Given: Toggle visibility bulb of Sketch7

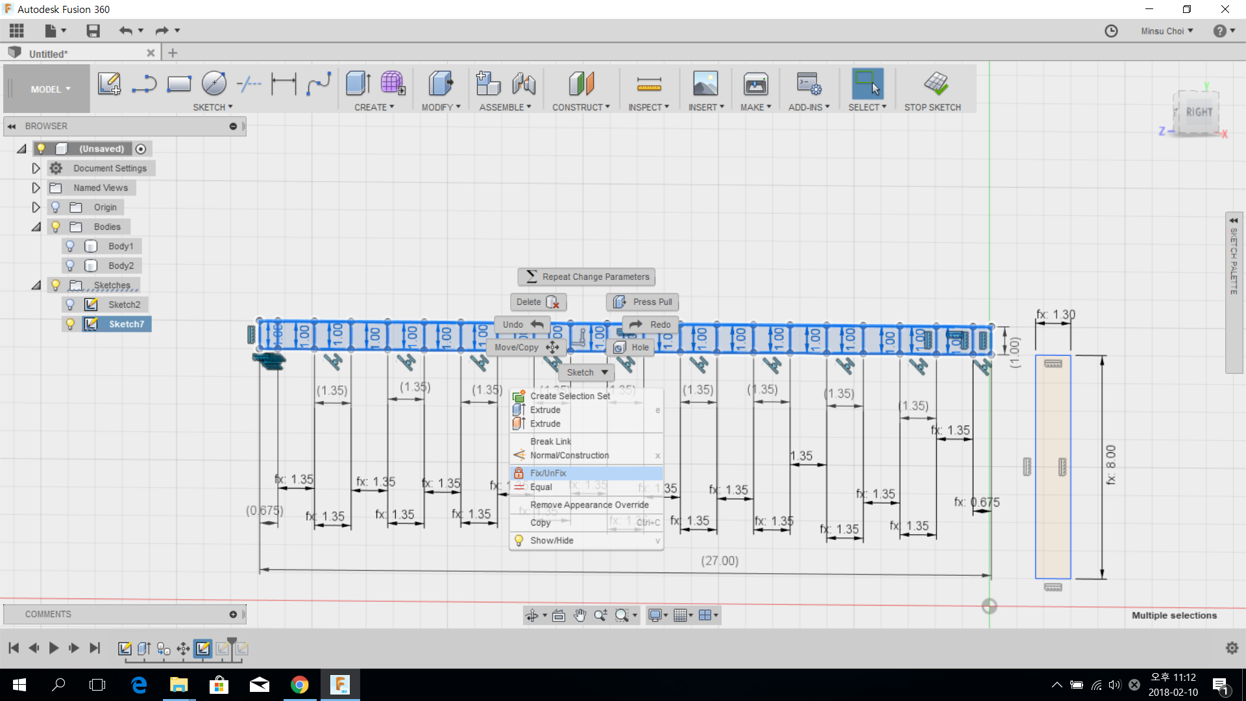Looking at the screenshot, I should pos(70,324).
